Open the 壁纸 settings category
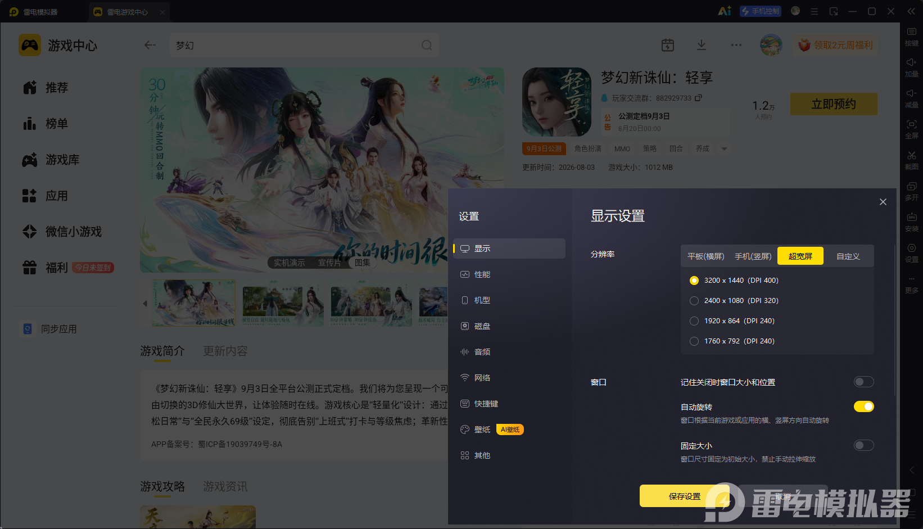The image size is (923, 529). pyautogui.click(x=509, y=429)
